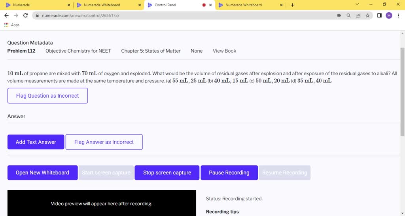405x216 pixels.
Task: Open the Apps grid shortcut
Action: pyautogui.click(x=12, y=25)
